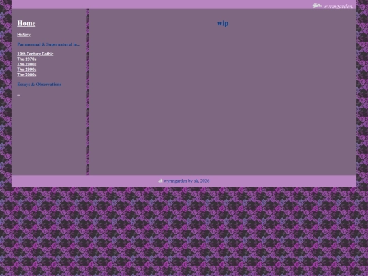368x276 pixels.
Task: Go to The 1970s page
Action: point(27,59)
